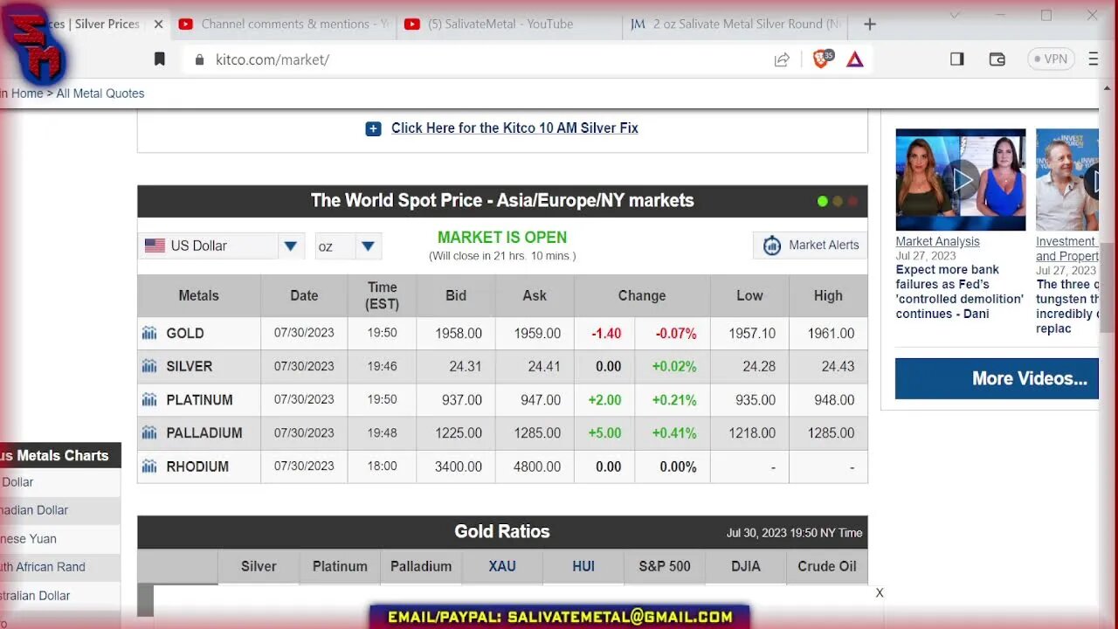1118x629 pixels.
Task: Open the RHODIUM chart icon
Action: pyautogui.click(x=149, y=466)
